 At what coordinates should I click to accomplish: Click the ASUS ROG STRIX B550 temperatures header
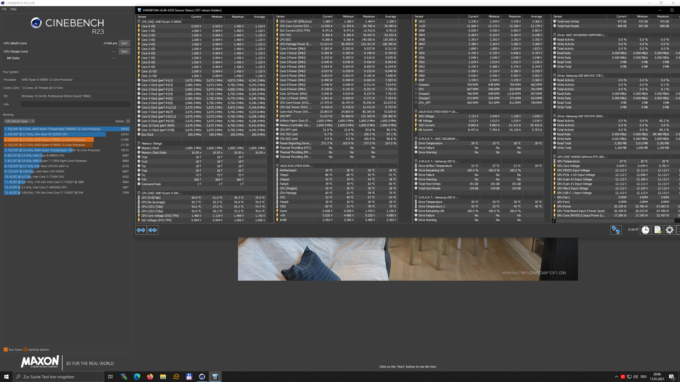294,166
